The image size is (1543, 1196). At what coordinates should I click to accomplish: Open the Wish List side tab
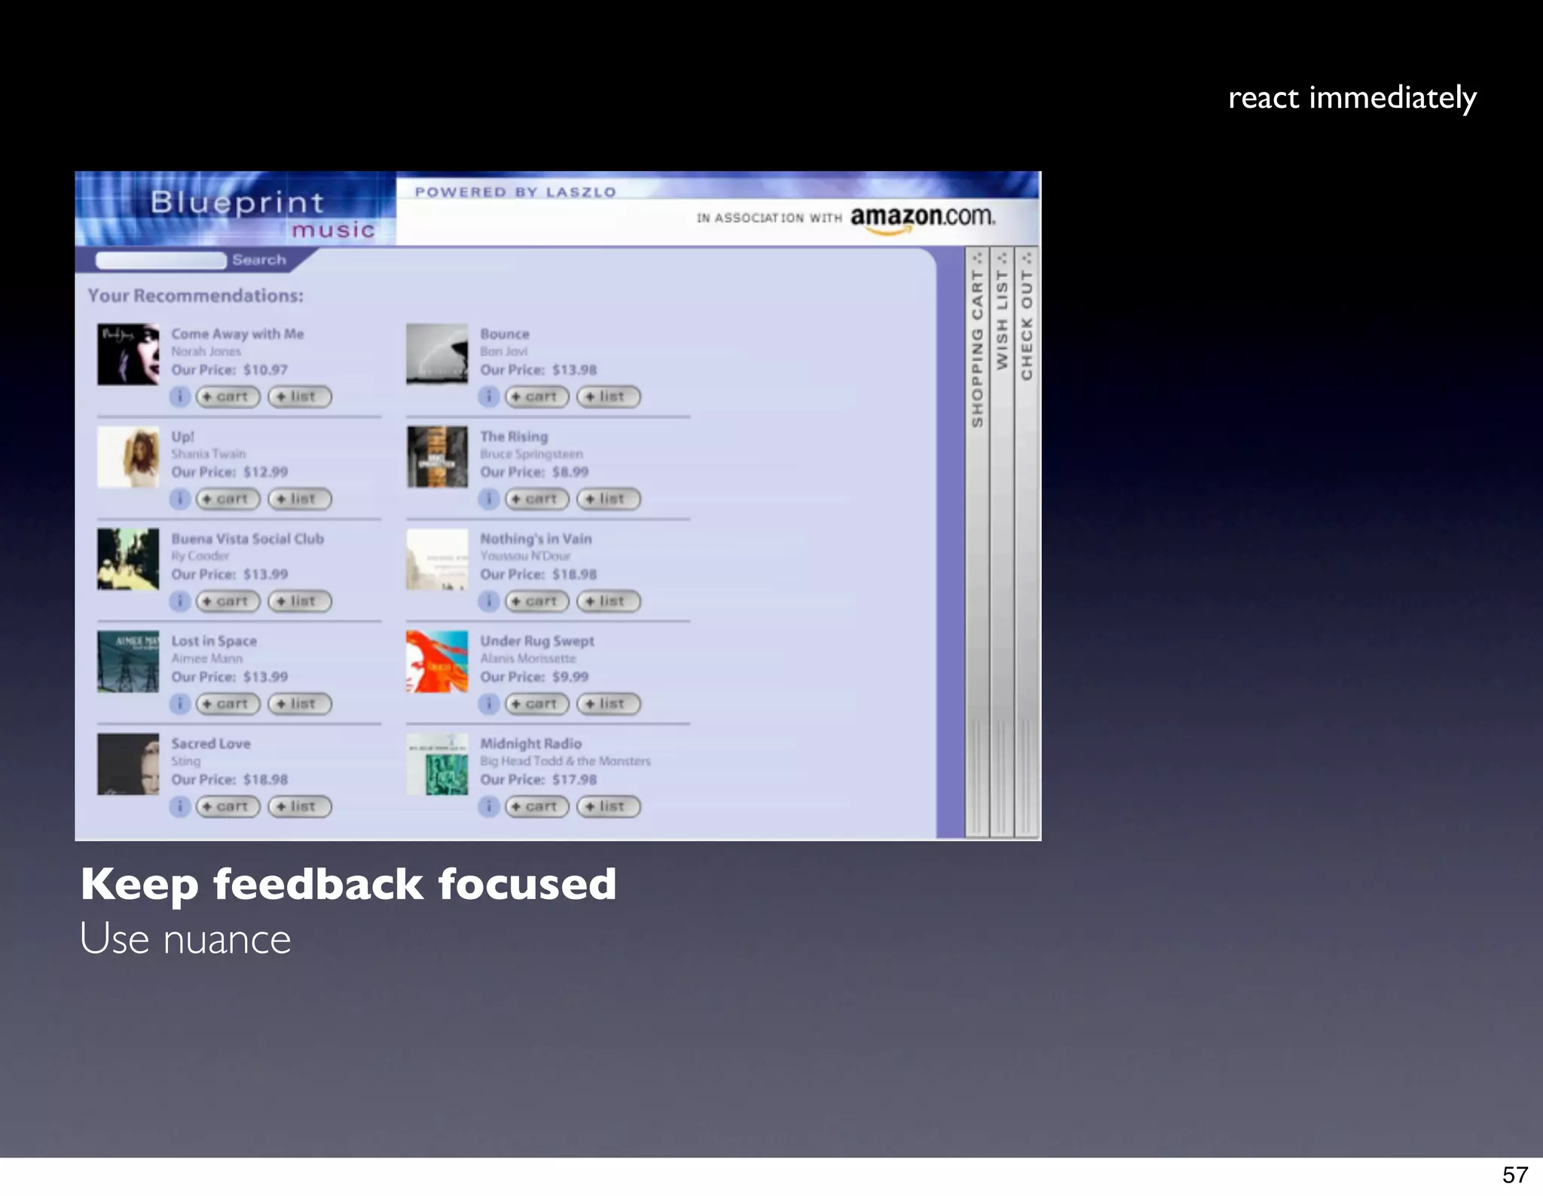[x=1002, y=541]
